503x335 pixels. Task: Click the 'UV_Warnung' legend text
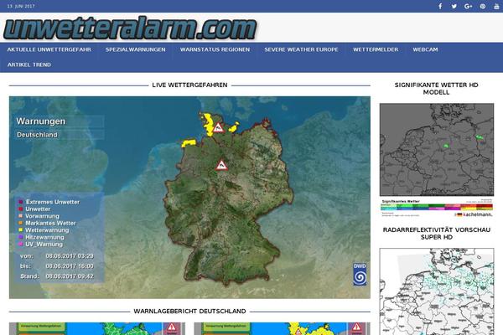(44, 245)
